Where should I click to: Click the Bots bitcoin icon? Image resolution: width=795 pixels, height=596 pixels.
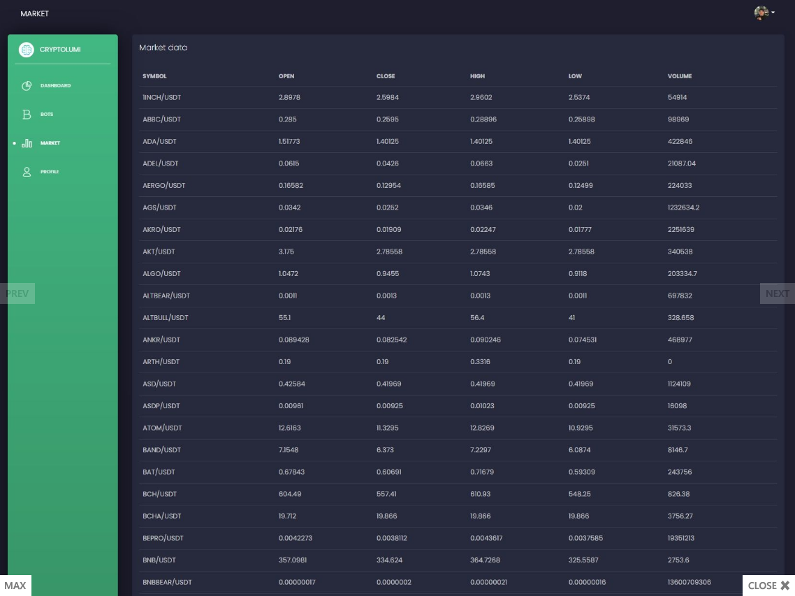pos(27,115)
